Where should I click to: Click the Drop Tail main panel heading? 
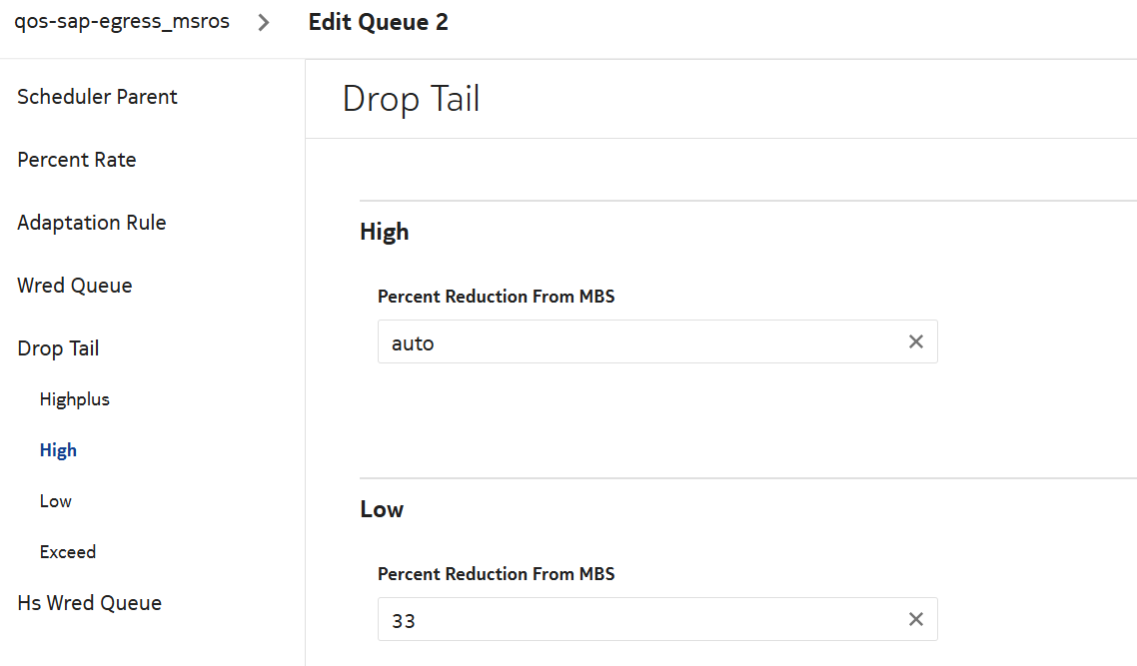point(411,99)
